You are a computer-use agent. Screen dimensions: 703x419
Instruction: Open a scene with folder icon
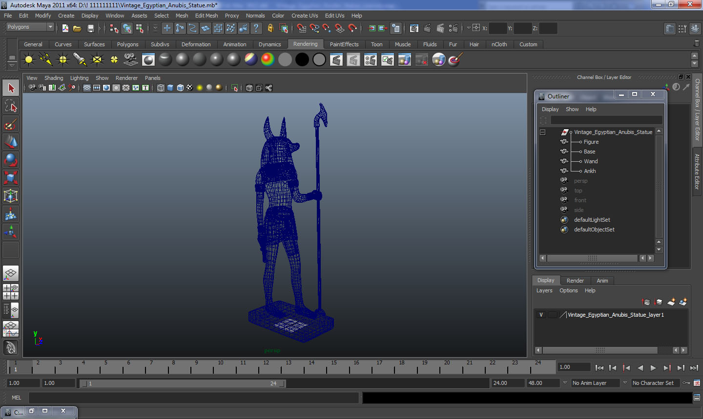click(x=77, y=28)
